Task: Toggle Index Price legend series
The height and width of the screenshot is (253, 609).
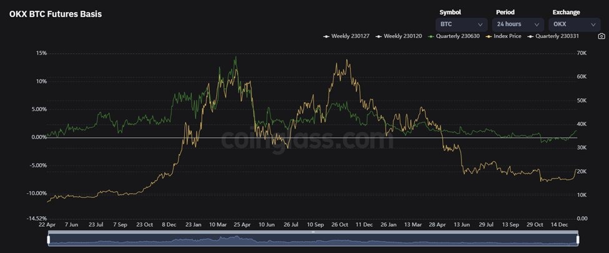Action: click(503, 36)
